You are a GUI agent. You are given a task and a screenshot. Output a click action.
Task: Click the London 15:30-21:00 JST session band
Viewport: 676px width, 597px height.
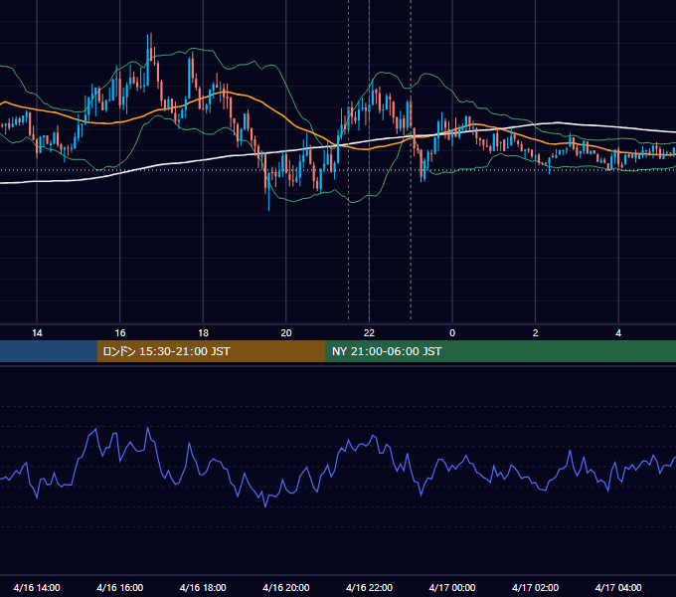211,351
